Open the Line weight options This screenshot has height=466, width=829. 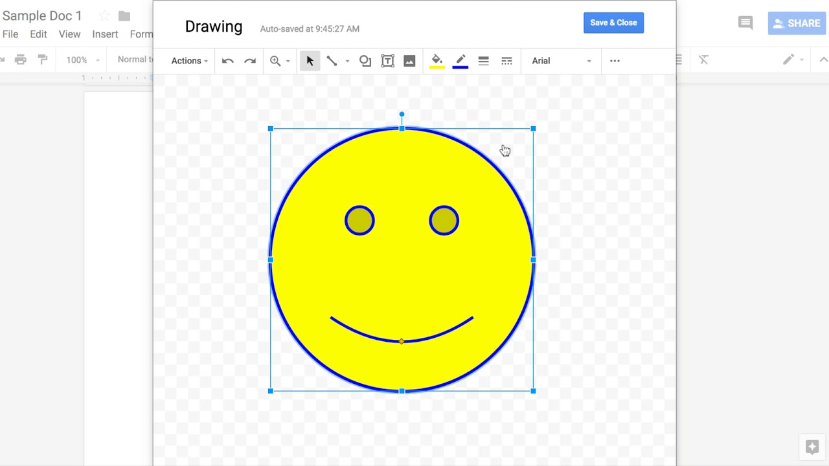point(483,60)
